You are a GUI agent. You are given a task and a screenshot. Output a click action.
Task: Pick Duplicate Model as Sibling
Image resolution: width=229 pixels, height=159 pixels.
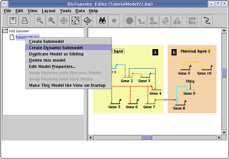(x=56, y=54)
